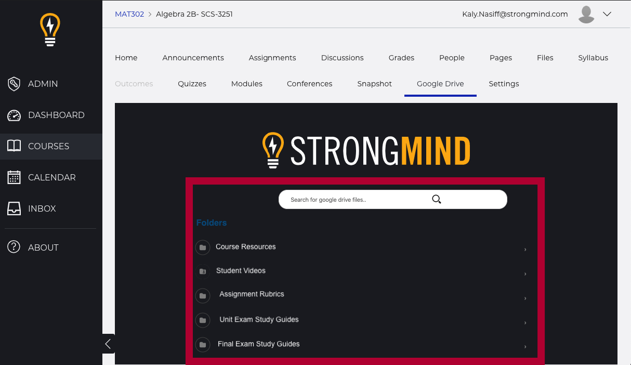631x365 pixels.
Task: Click the StrongMind lightbulb logo in sidebar
Action: pyautogui.click(x=50, y=30)
